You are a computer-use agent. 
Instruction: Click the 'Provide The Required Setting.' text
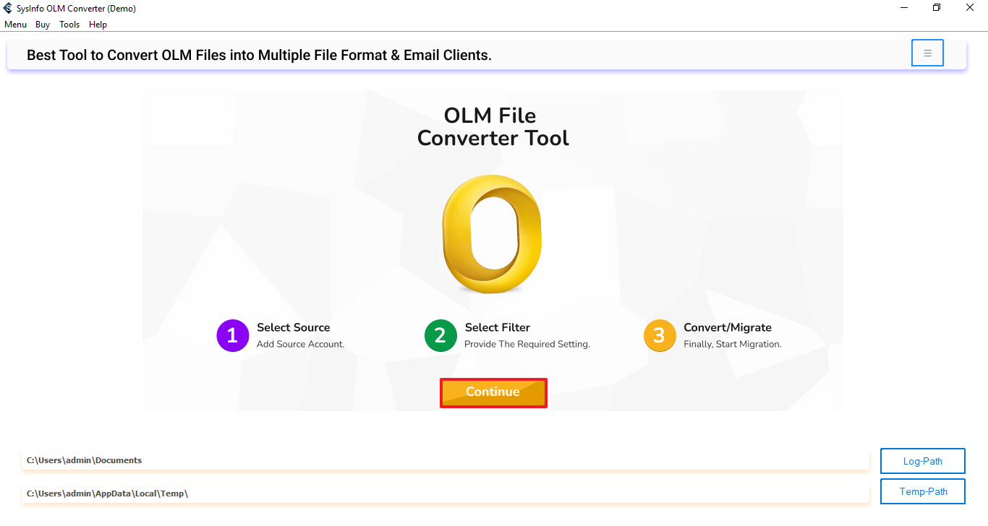click(x=527, y=344)
